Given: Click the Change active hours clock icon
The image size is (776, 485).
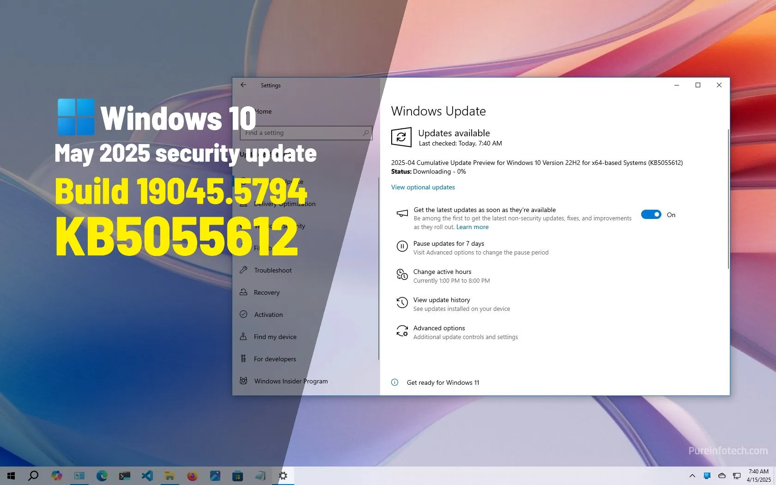Looking at the screenshot, I should tap(402, 275).
